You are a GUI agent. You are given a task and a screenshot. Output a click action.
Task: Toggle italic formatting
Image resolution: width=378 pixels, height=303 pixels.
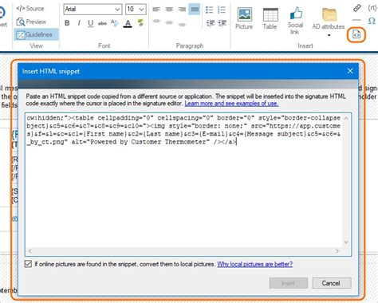(x=79, y=23)
